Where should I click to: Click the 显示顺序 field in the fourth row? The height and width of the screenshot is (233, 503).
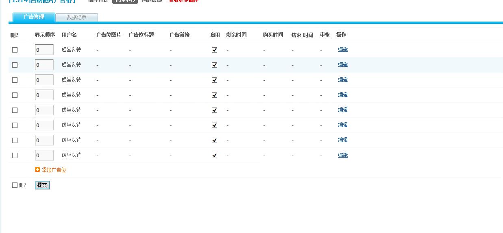tap(44, 95)
